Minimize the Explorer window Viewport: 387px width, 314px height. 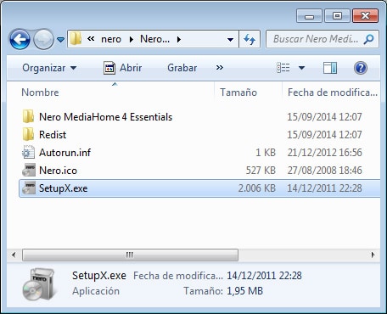[x=309, y=16]
